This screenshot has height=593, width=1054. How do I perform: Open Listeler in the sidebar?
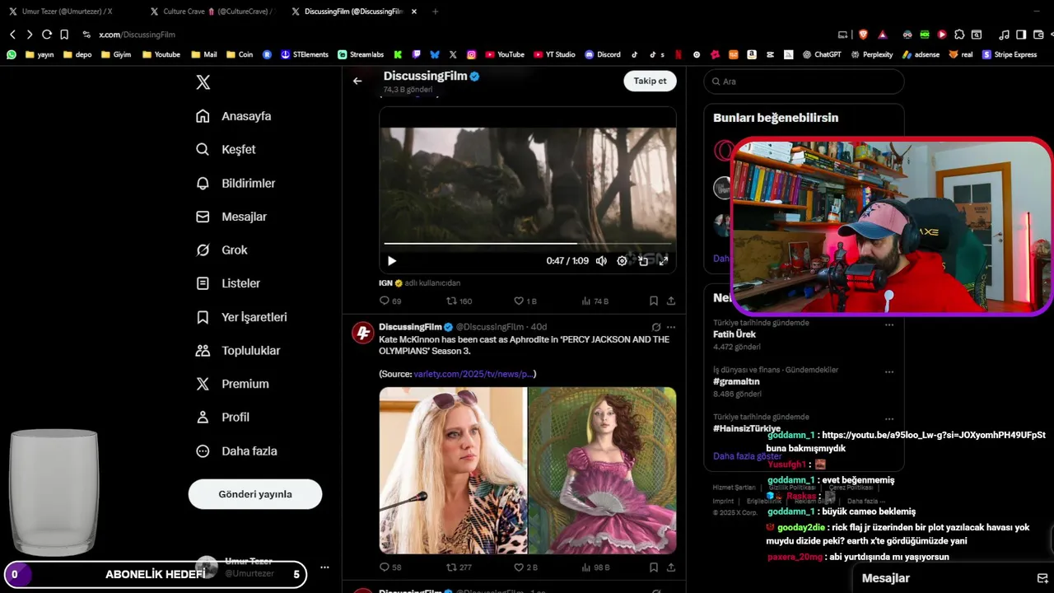point(228,283)
